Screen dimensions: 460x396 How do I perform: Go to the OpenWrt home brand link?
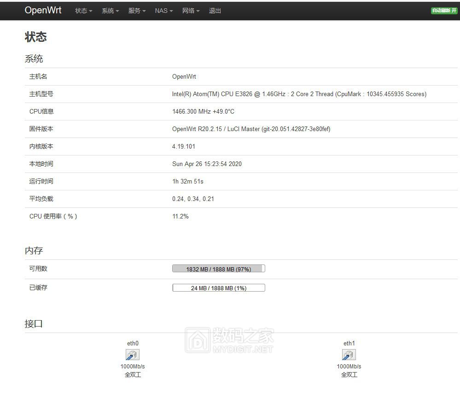click(x=43, y=10)
